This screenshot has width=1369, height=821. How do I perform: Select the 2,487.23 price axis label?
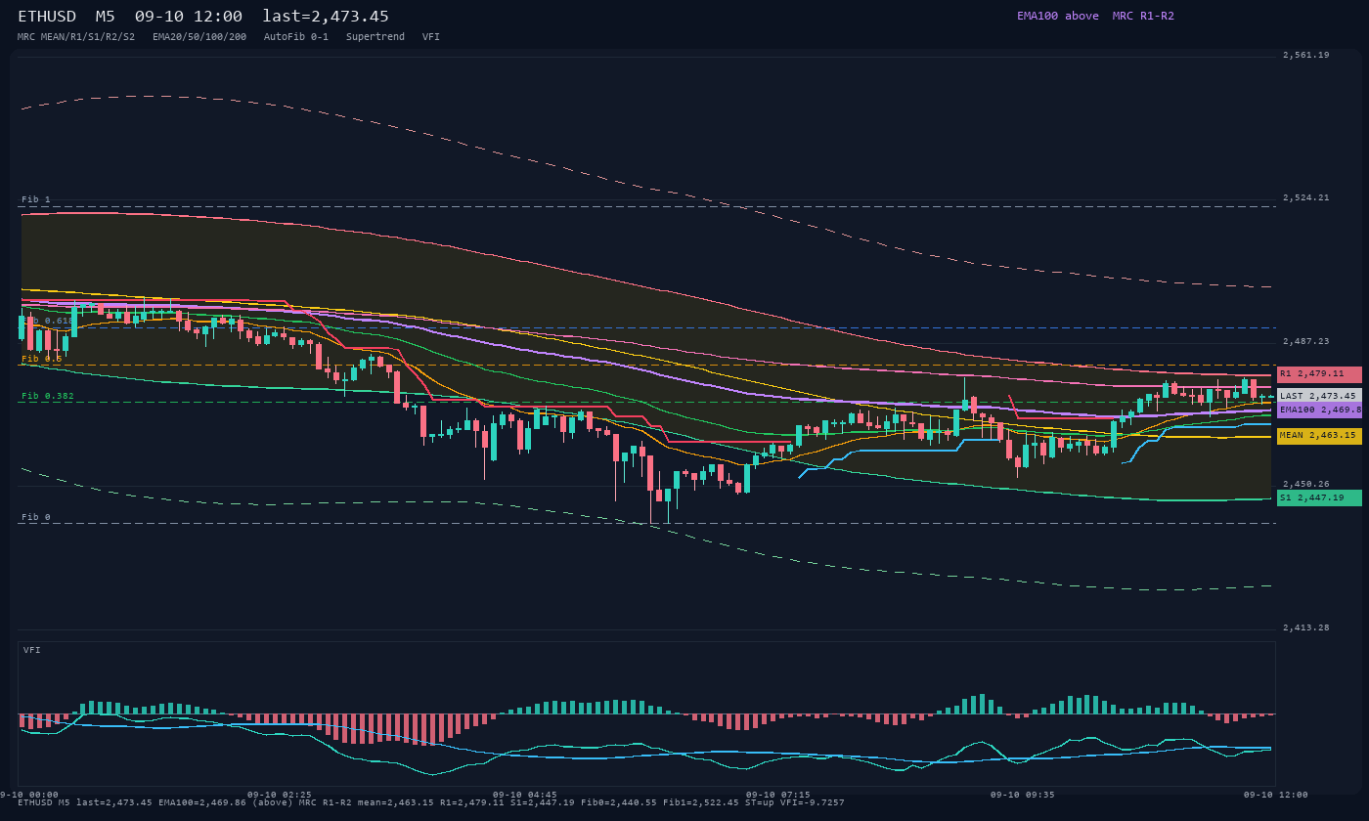(1306, 341)
